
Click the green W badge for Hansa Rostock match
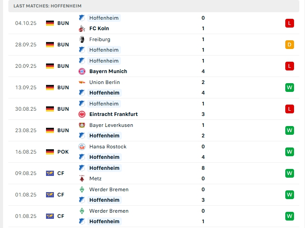click(289, 152)
